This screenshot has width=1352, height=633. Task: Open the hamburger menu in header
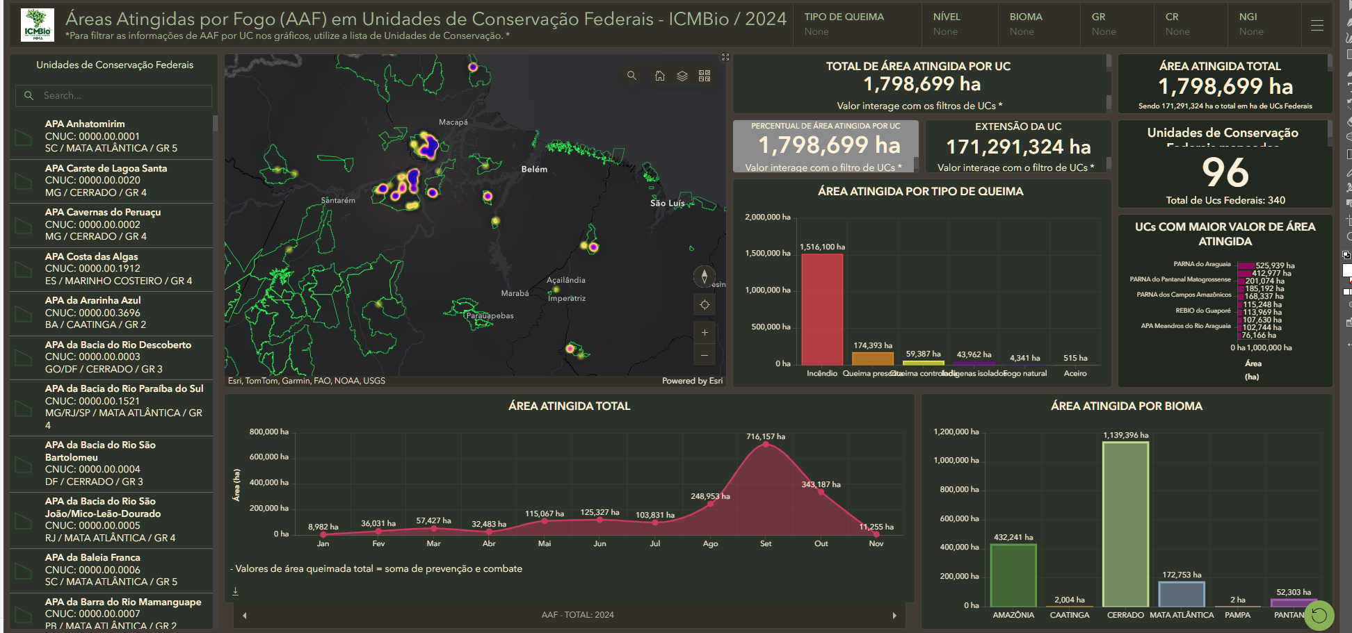point(1317,26)
